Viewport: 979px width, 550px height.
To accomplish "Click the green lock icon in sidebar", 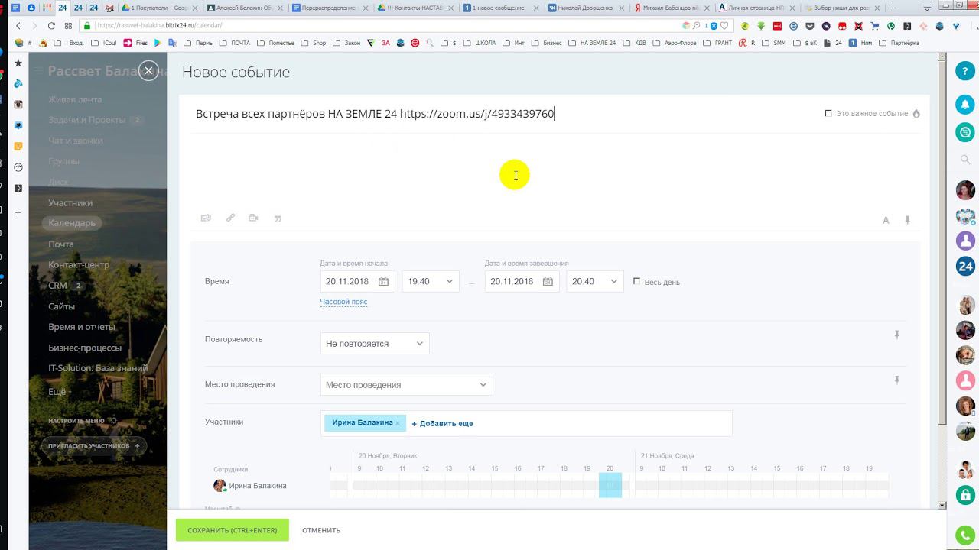I will pyautogui.click(x=965, y=494).
